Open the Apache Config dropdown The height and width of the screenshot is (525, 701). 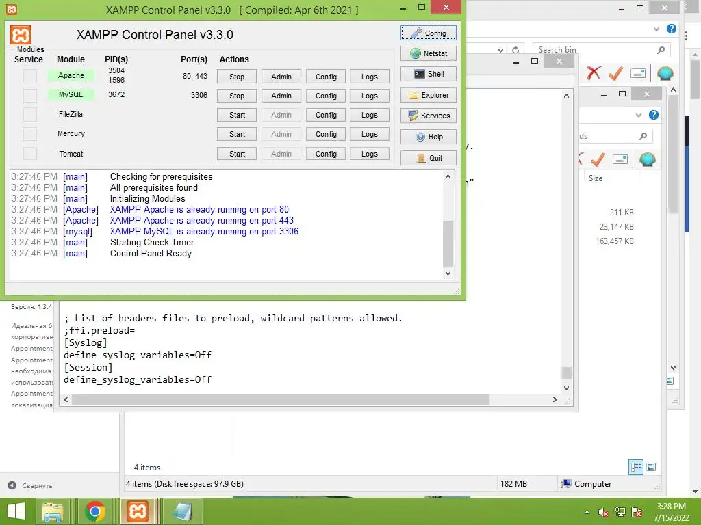coord(326,77)
